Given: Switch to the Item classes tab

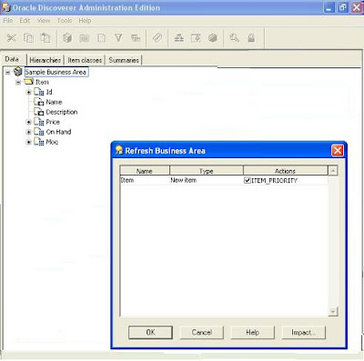Looking at the screenshot, I should point(85,60).
